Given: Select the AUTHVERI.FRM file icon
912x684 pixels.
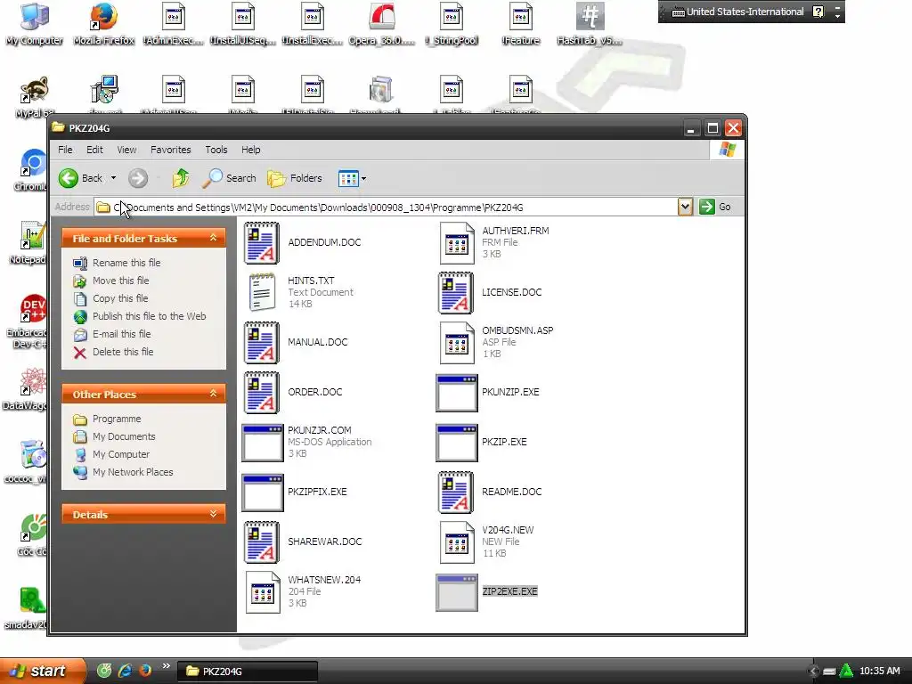Looking at the screenshot, I should [x=457, y=243].
